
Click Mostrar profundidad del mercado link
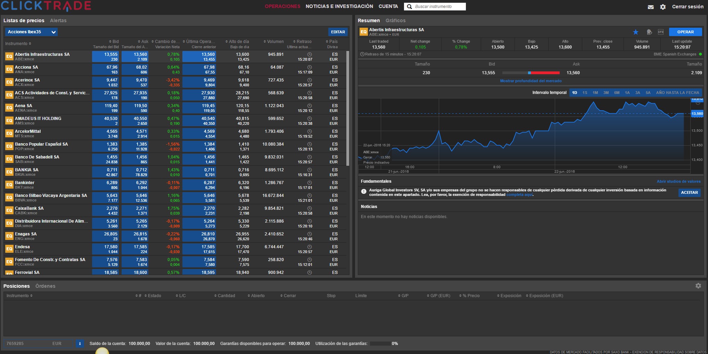(x=531, y=81)
